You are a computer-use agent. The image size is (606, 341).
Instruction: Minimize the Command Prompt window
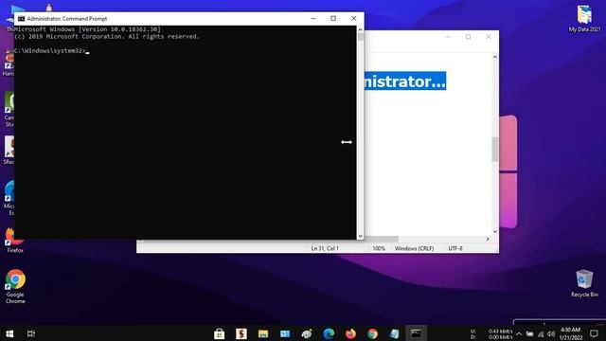pos(313,19)
